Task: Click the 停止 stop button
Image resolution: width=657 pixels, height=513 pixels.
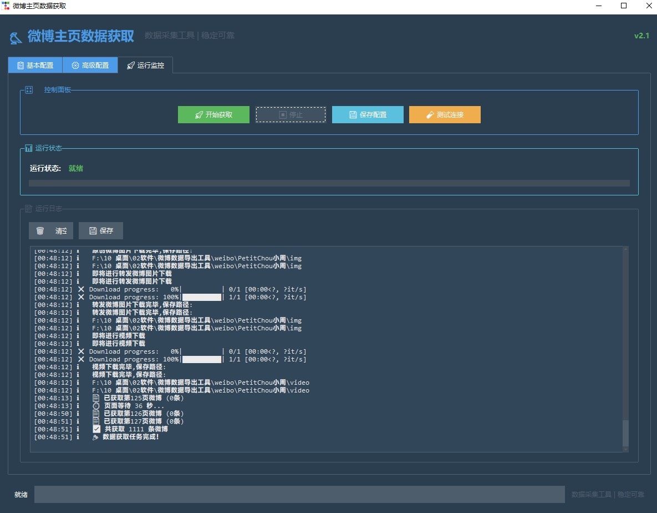Action: click(x=291, y=114)
